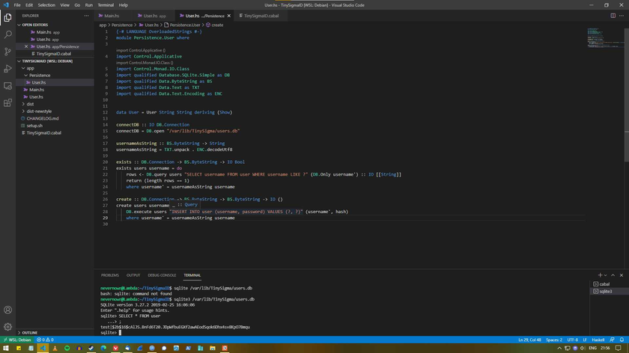
Task: Open the Terminal menu
Action: click(x=106, y=5)
